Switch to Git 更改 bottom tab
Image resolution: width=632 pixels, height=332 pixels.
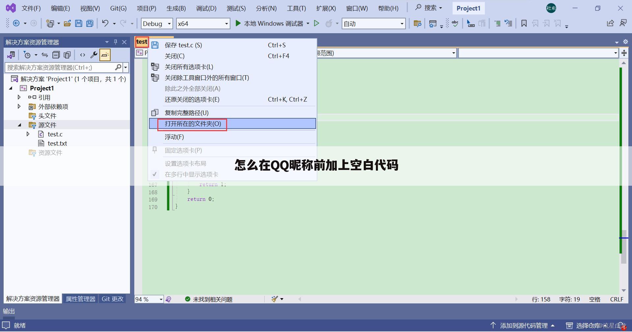(x=113, y=299)
